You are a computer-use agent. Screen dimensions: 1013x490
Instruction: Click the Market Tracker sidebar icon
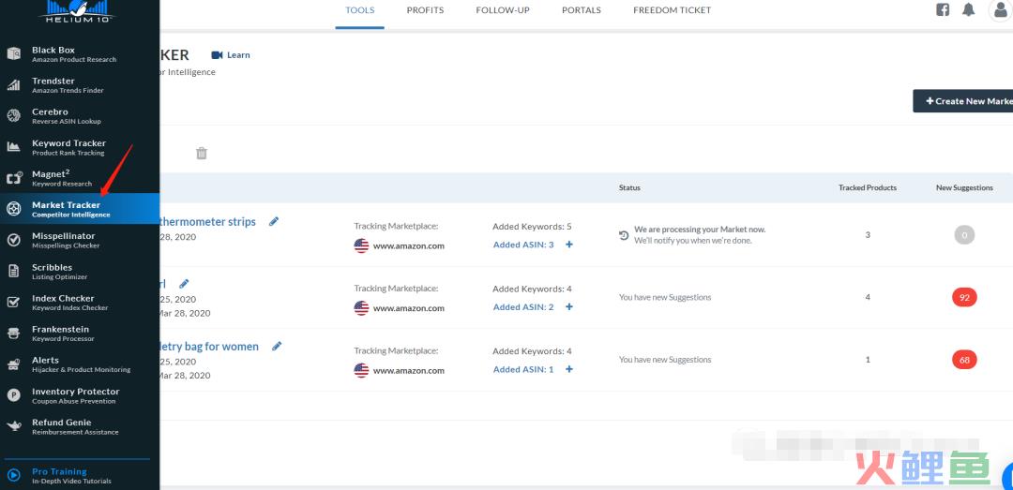pos(13,209)
